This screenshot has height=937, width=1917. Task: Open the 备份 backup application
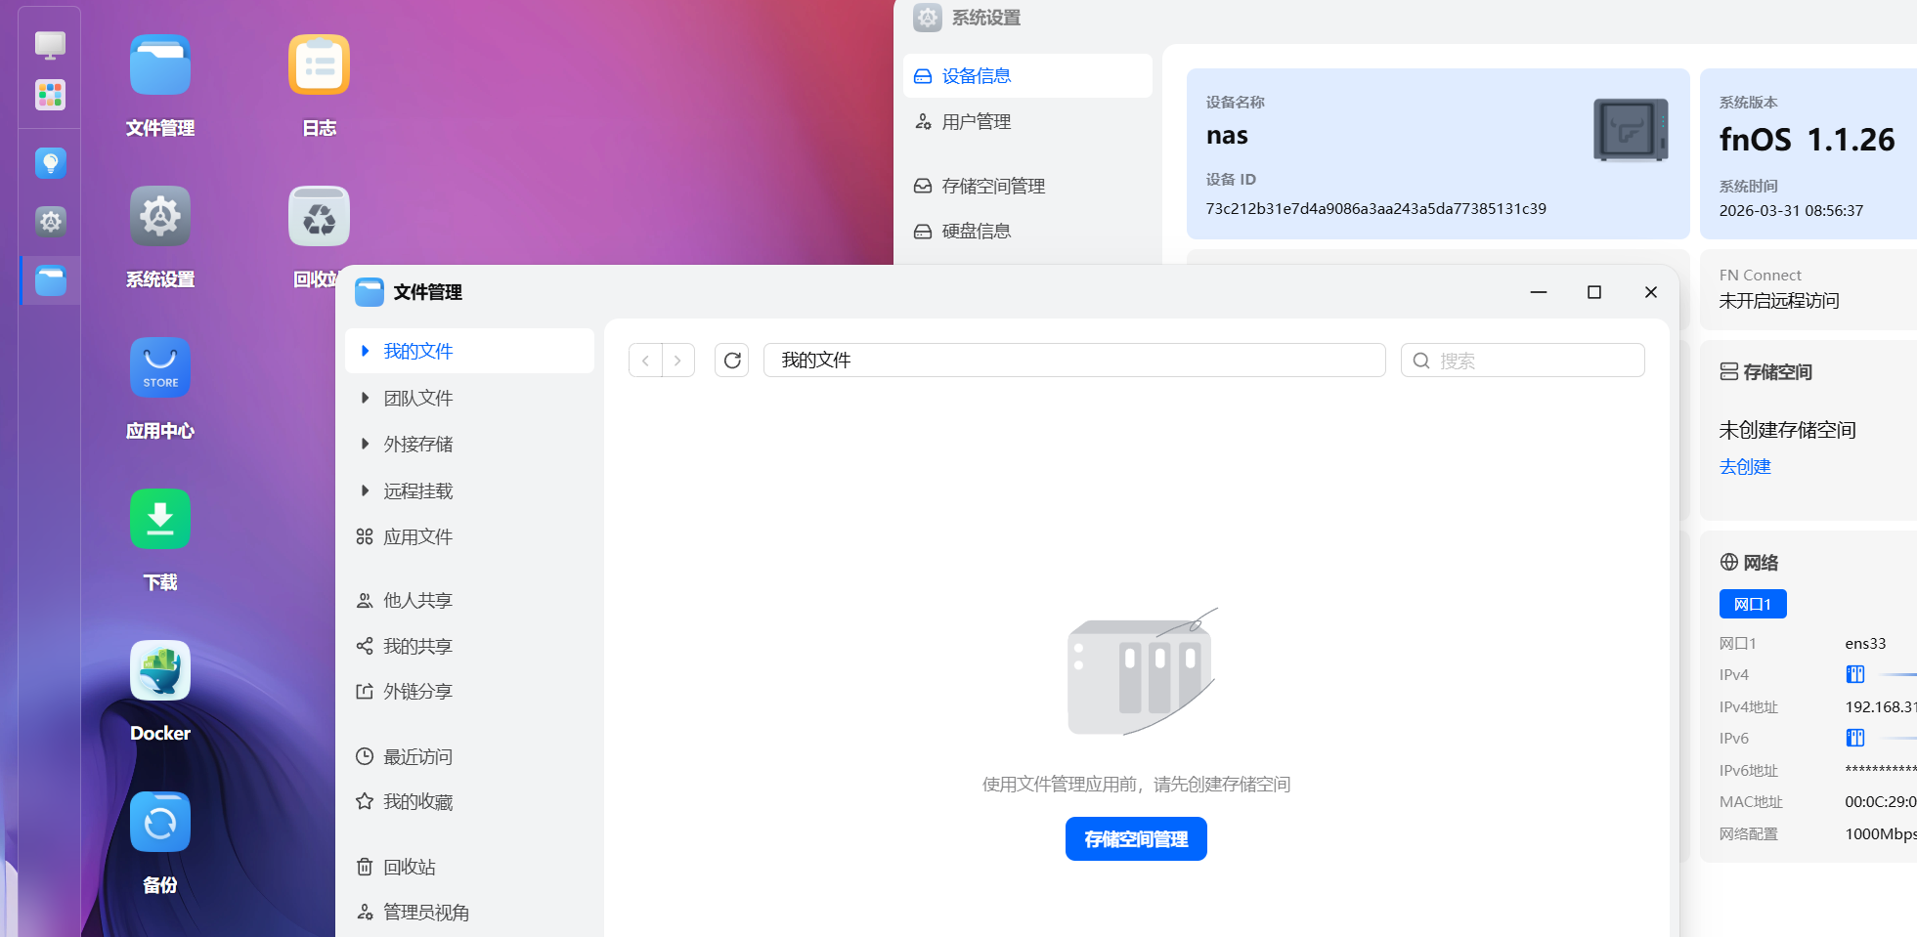[159, 822]
